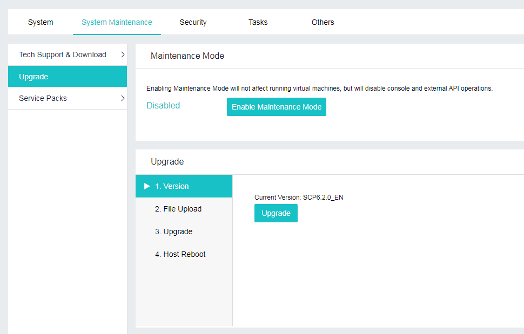Open the Others tab
This screenshot has width=524, height=334.
[323, 22]
